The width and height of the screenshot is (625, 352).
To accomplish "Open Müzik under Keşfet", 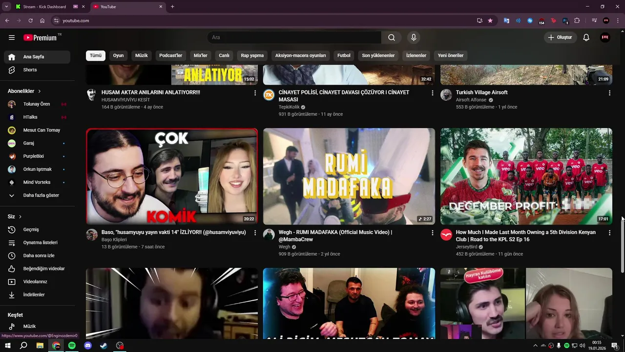I will 37,326.
